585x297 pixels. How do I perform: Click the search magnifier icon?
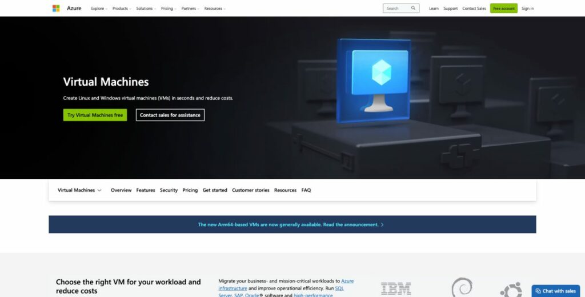413,8
